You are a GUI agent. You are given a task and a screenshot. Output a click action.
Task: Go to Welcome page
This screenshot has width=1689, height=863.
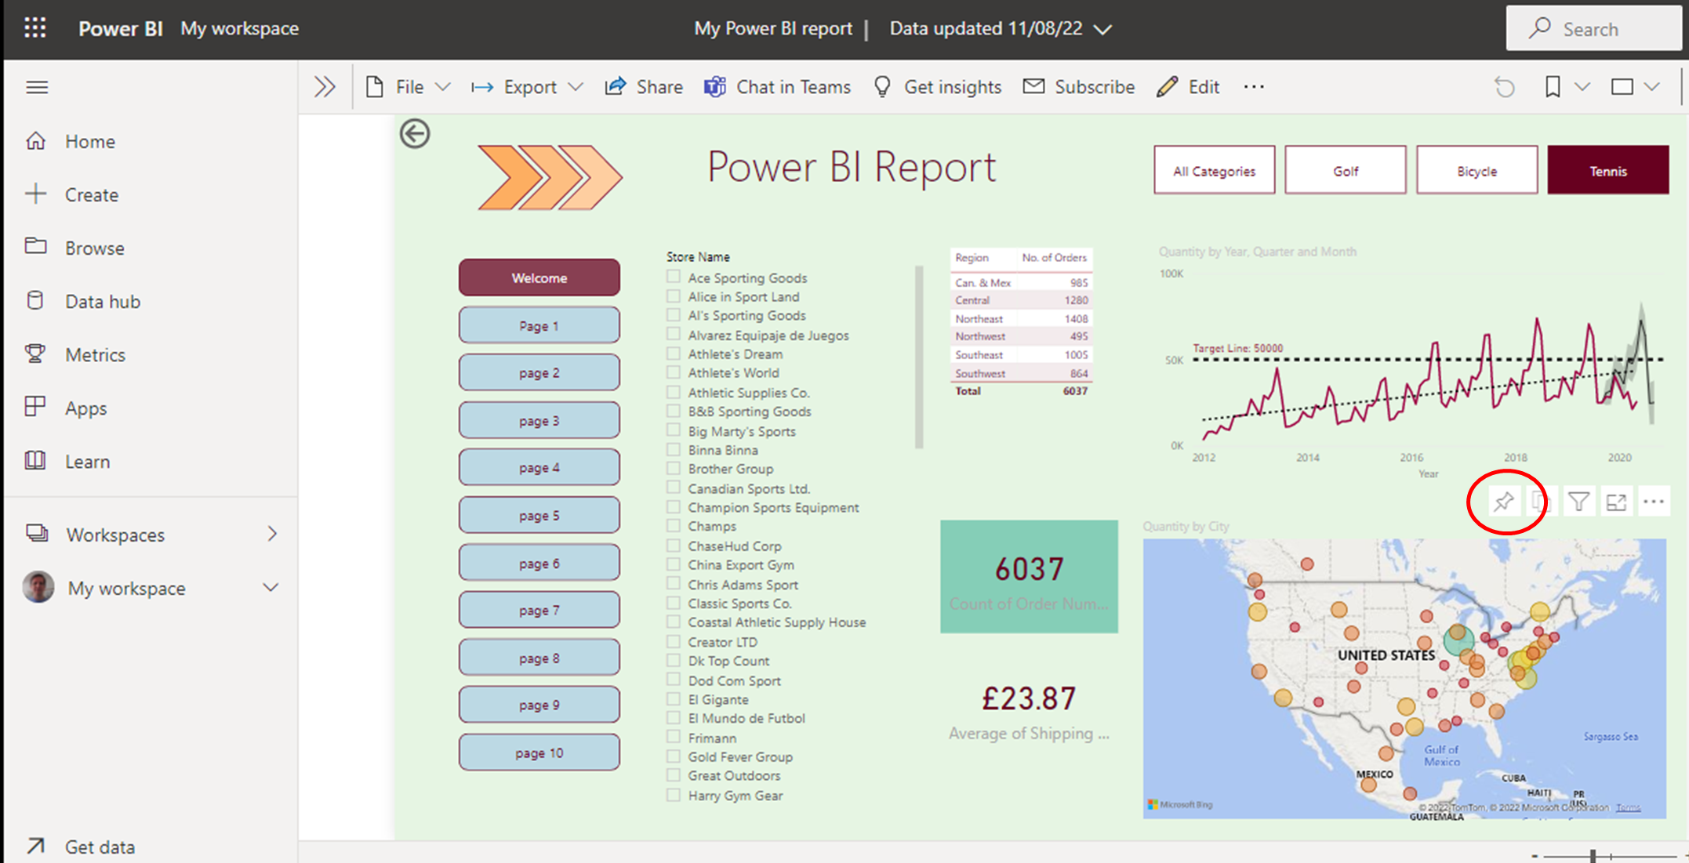(x=539, y=277)
